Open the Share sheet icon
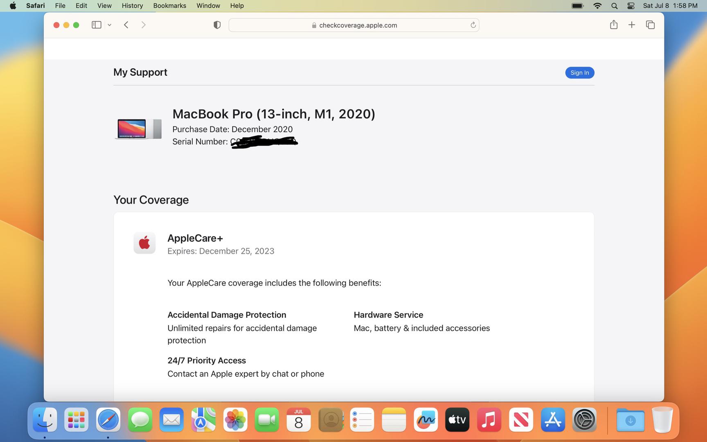The width and height of the screenshot is (707, 442). [614, 25]
